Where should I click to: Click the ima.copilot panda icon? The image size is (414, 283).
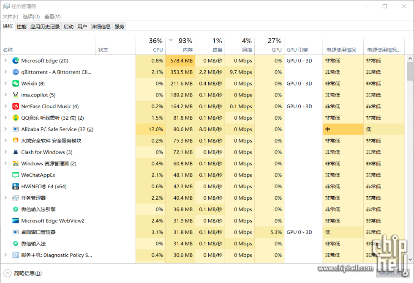[16, 95]
